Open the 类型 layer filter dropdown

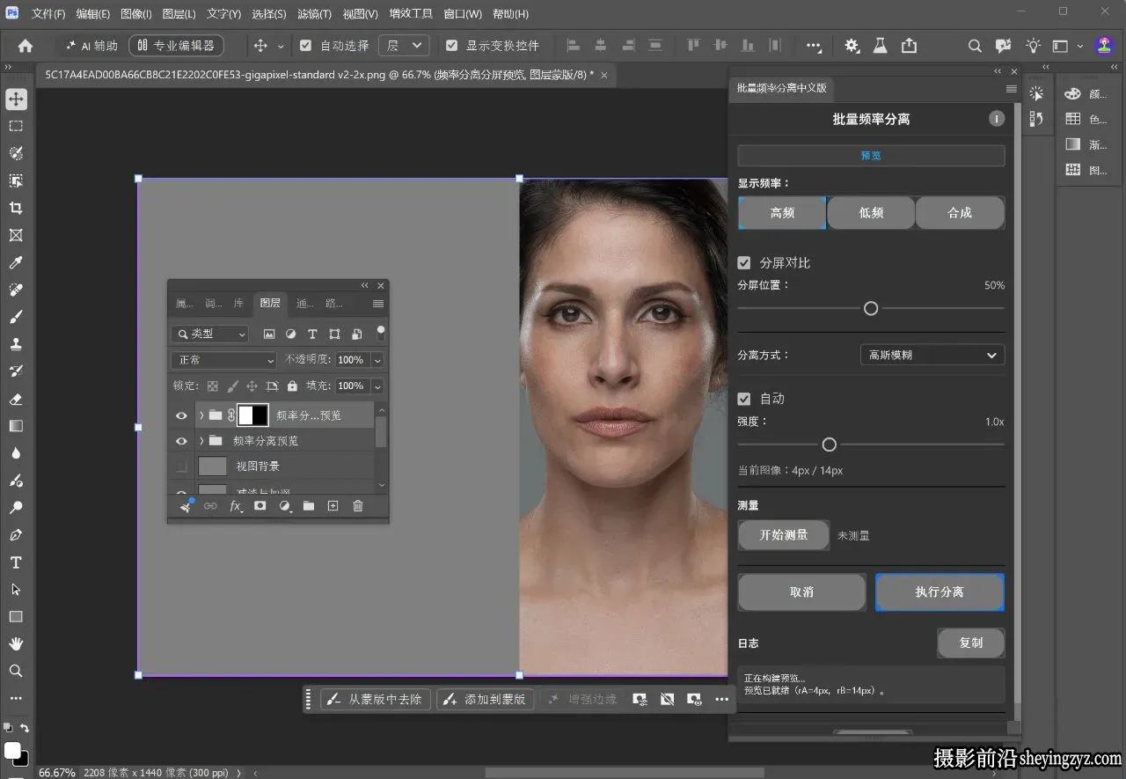(210, 334)
